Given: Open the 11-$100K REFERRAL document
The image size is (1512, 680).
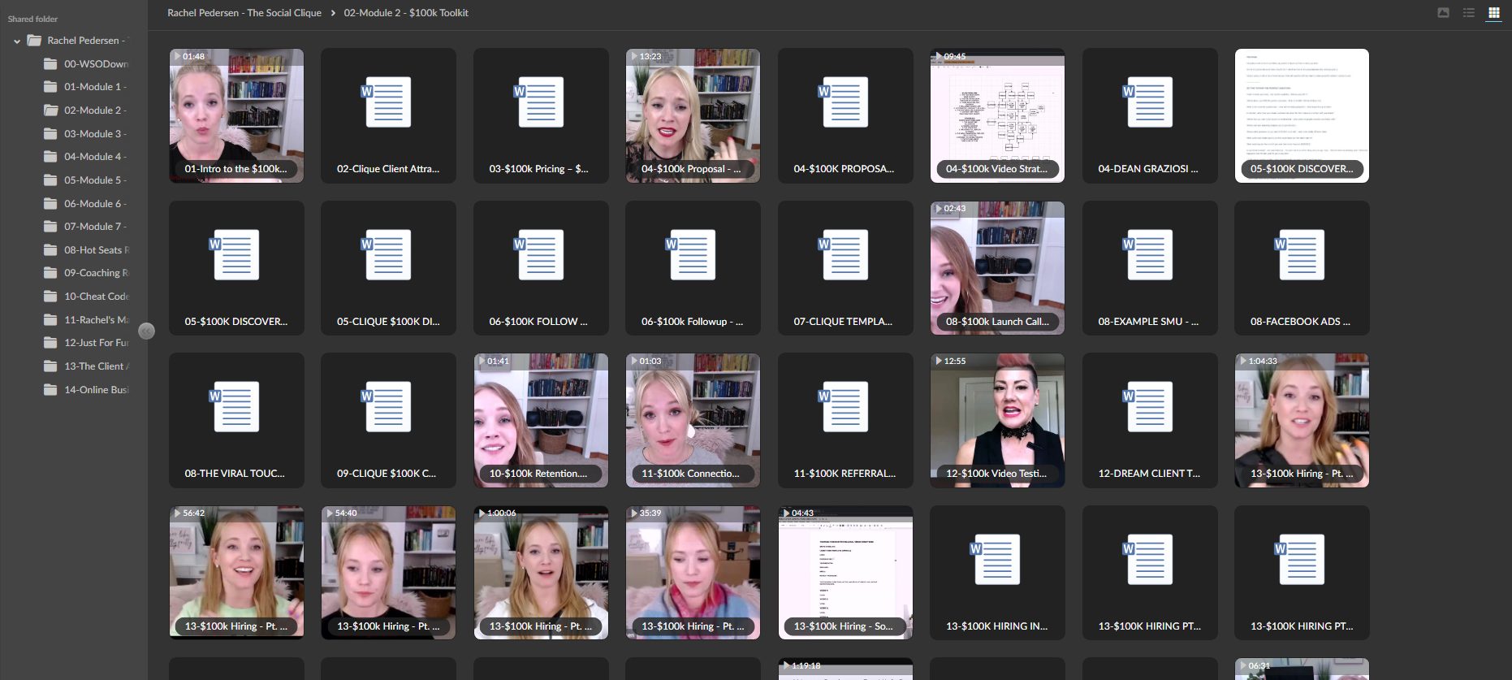Looking at the screenshot, I should tap(845, 420).
